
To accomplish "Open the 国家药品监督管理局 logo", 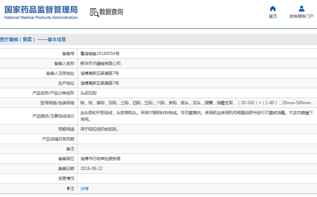I will coord(41,13).
